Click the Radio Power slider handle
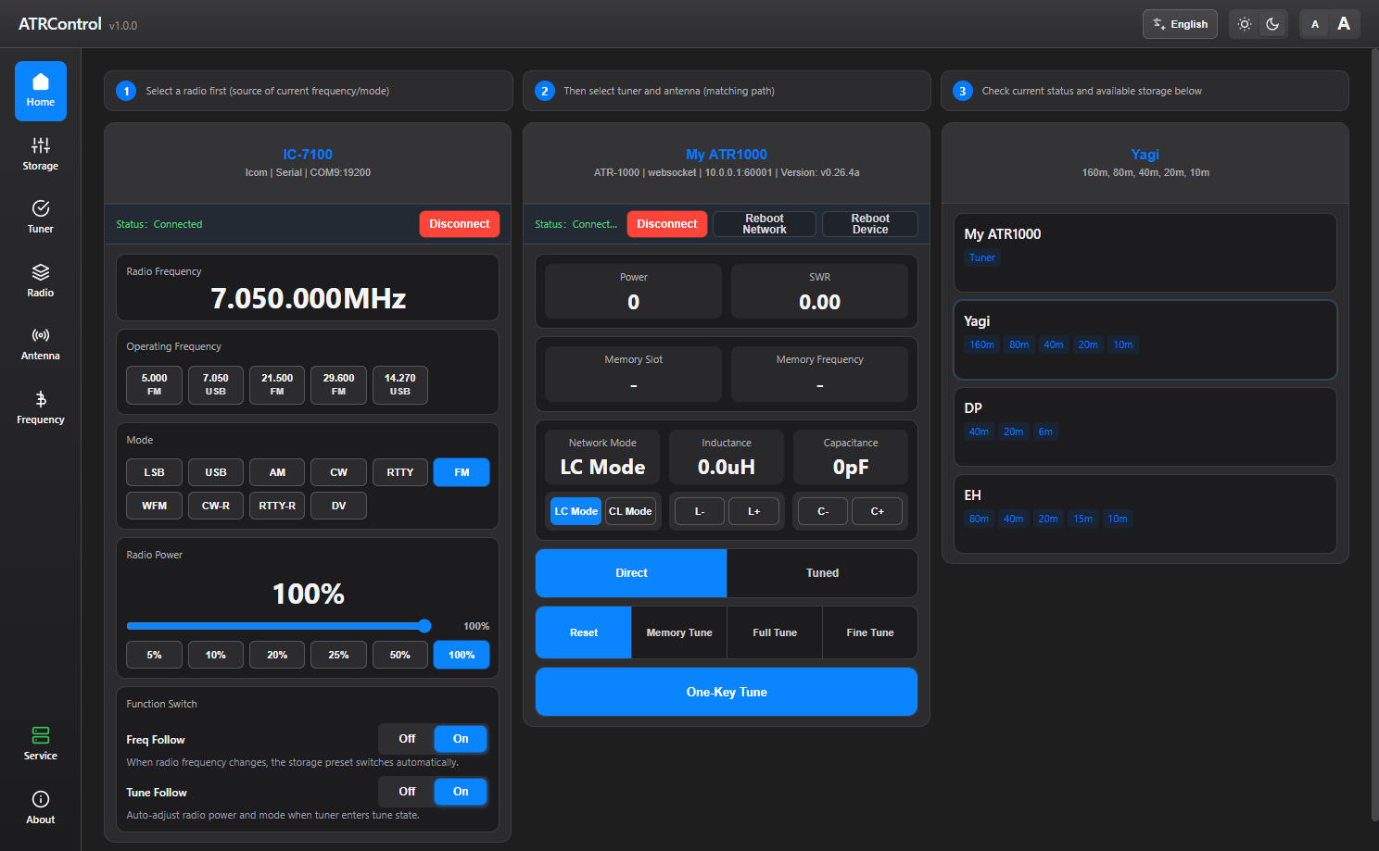This screenshot has width=1379, height=851. [x=424, y=626]
